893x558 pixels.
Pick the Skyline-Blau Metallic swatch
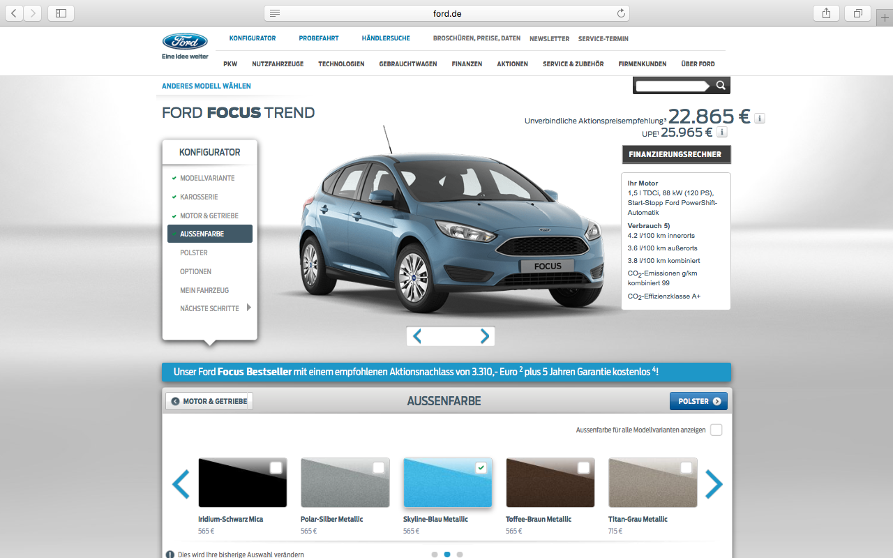(x=448, y=483)
